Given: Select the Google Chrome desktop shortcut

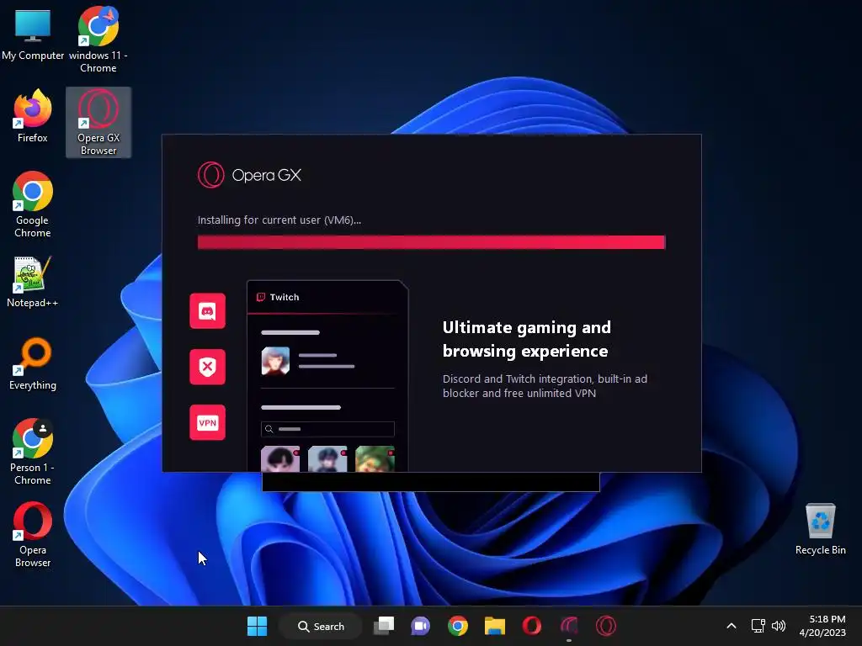Looking at the screenshot, I should point(33,204).
